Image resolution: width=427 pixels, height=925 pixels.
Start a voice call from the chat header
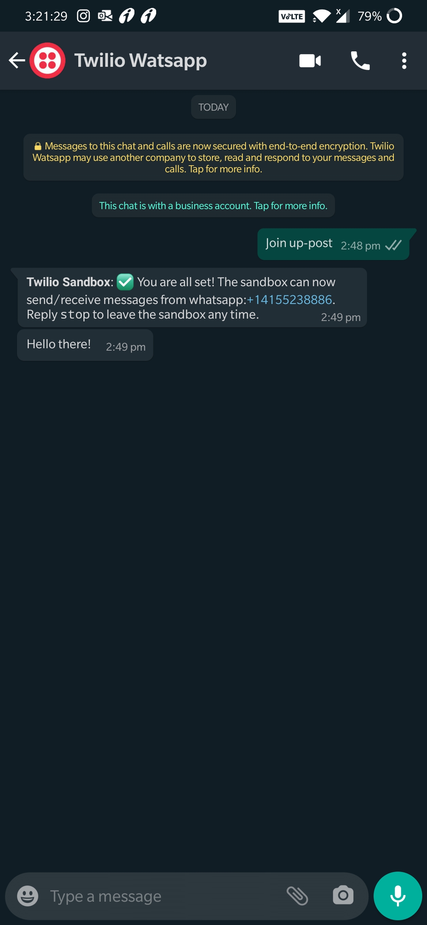tap(361, 60)
